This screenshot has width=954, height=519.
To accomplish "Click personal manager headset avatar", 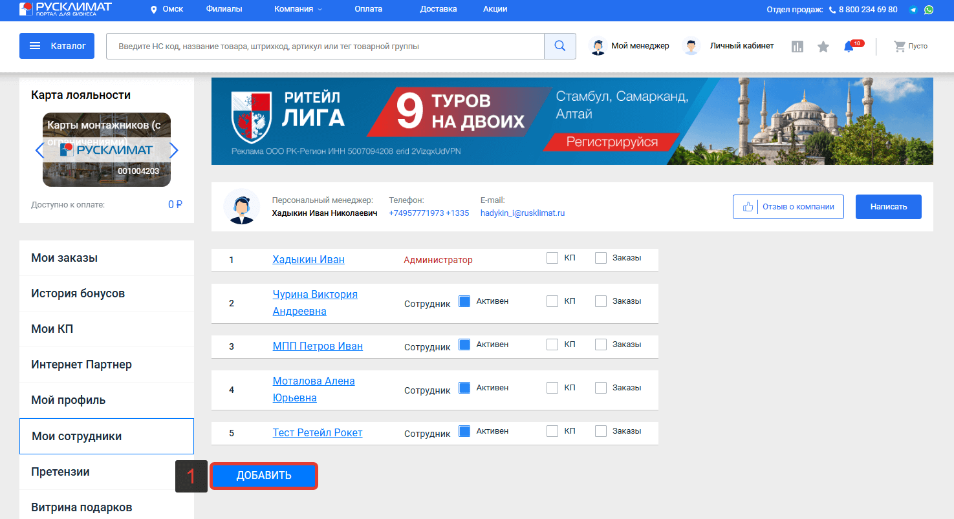I will [241, 207].
